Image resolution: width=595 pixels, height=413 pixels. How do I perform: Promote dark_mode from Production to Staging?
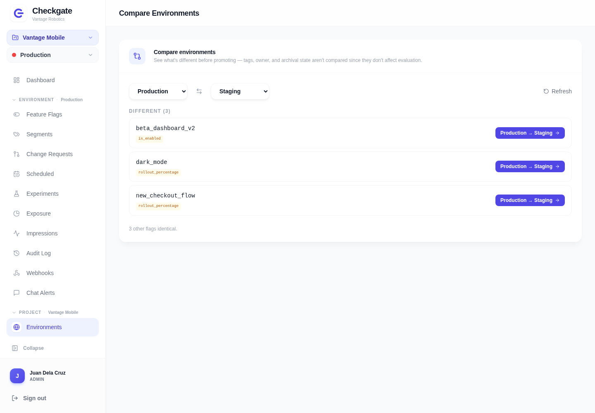[530, 166]
